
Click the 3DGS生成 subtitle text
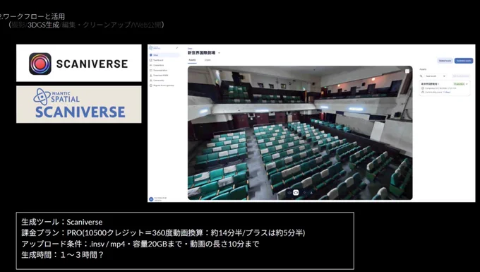43,25
